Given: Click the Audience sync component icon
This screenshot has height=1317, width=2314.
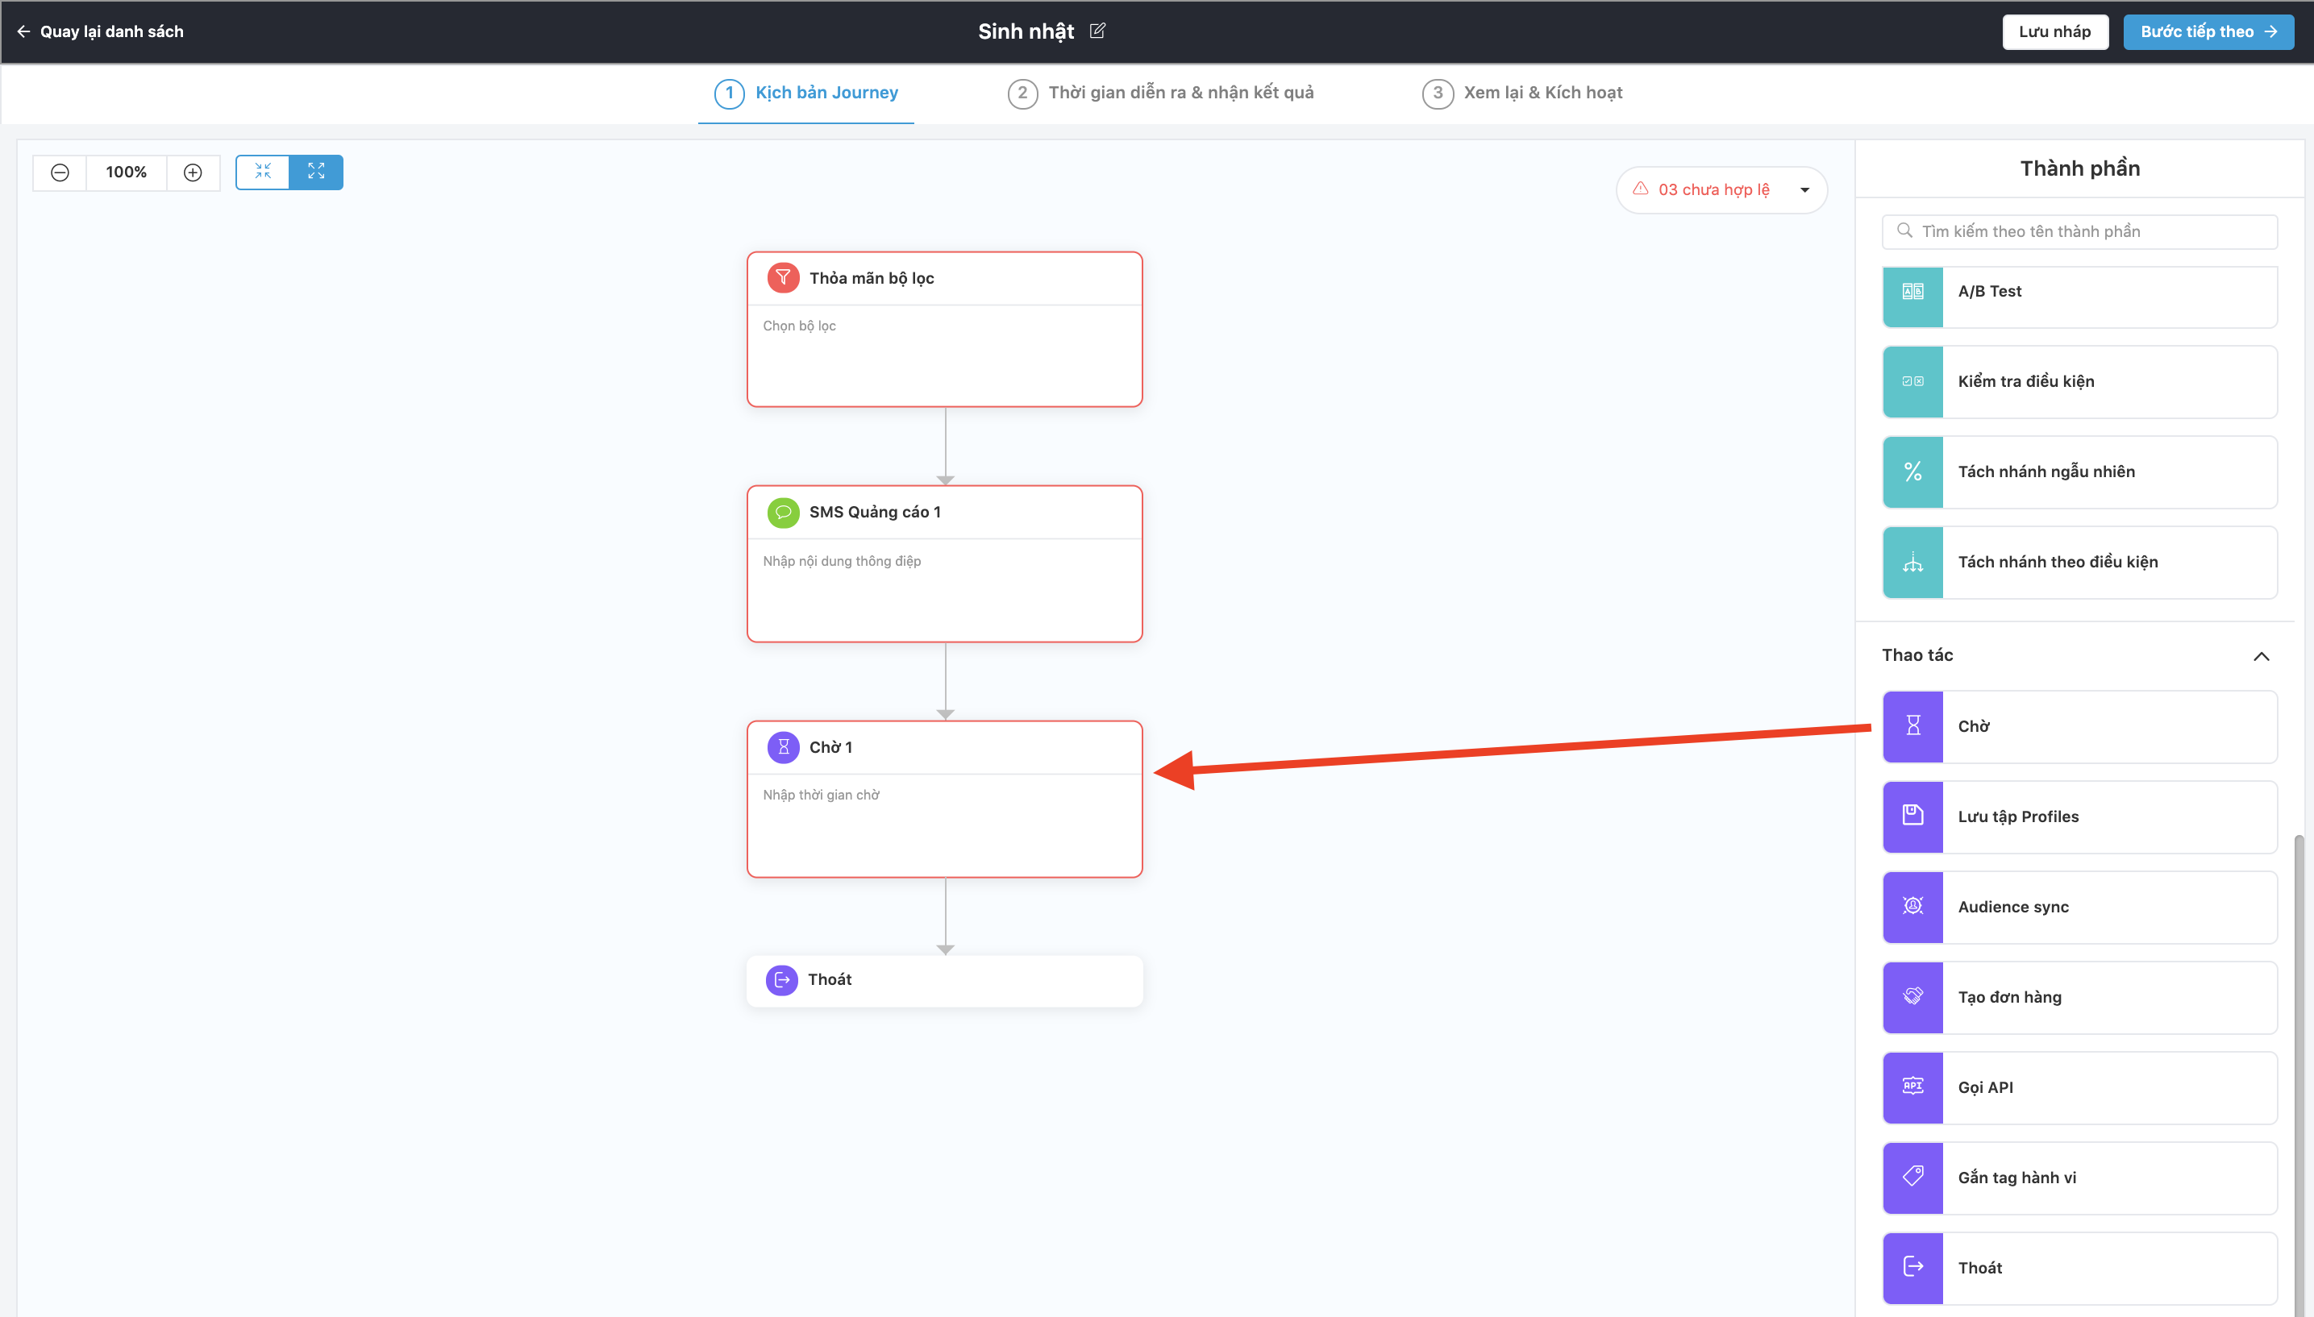Looking at the screenshot, I should tap(1912, 906).
